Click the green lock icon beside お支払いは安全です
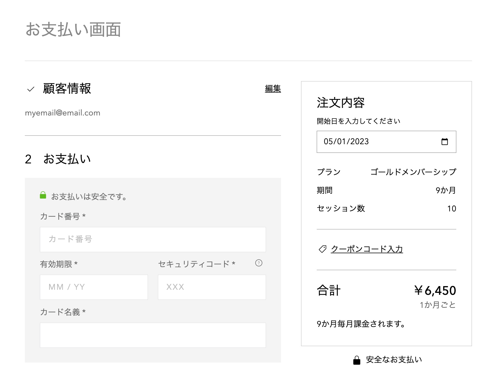This screenshot has width=504, height=367. 43,195
